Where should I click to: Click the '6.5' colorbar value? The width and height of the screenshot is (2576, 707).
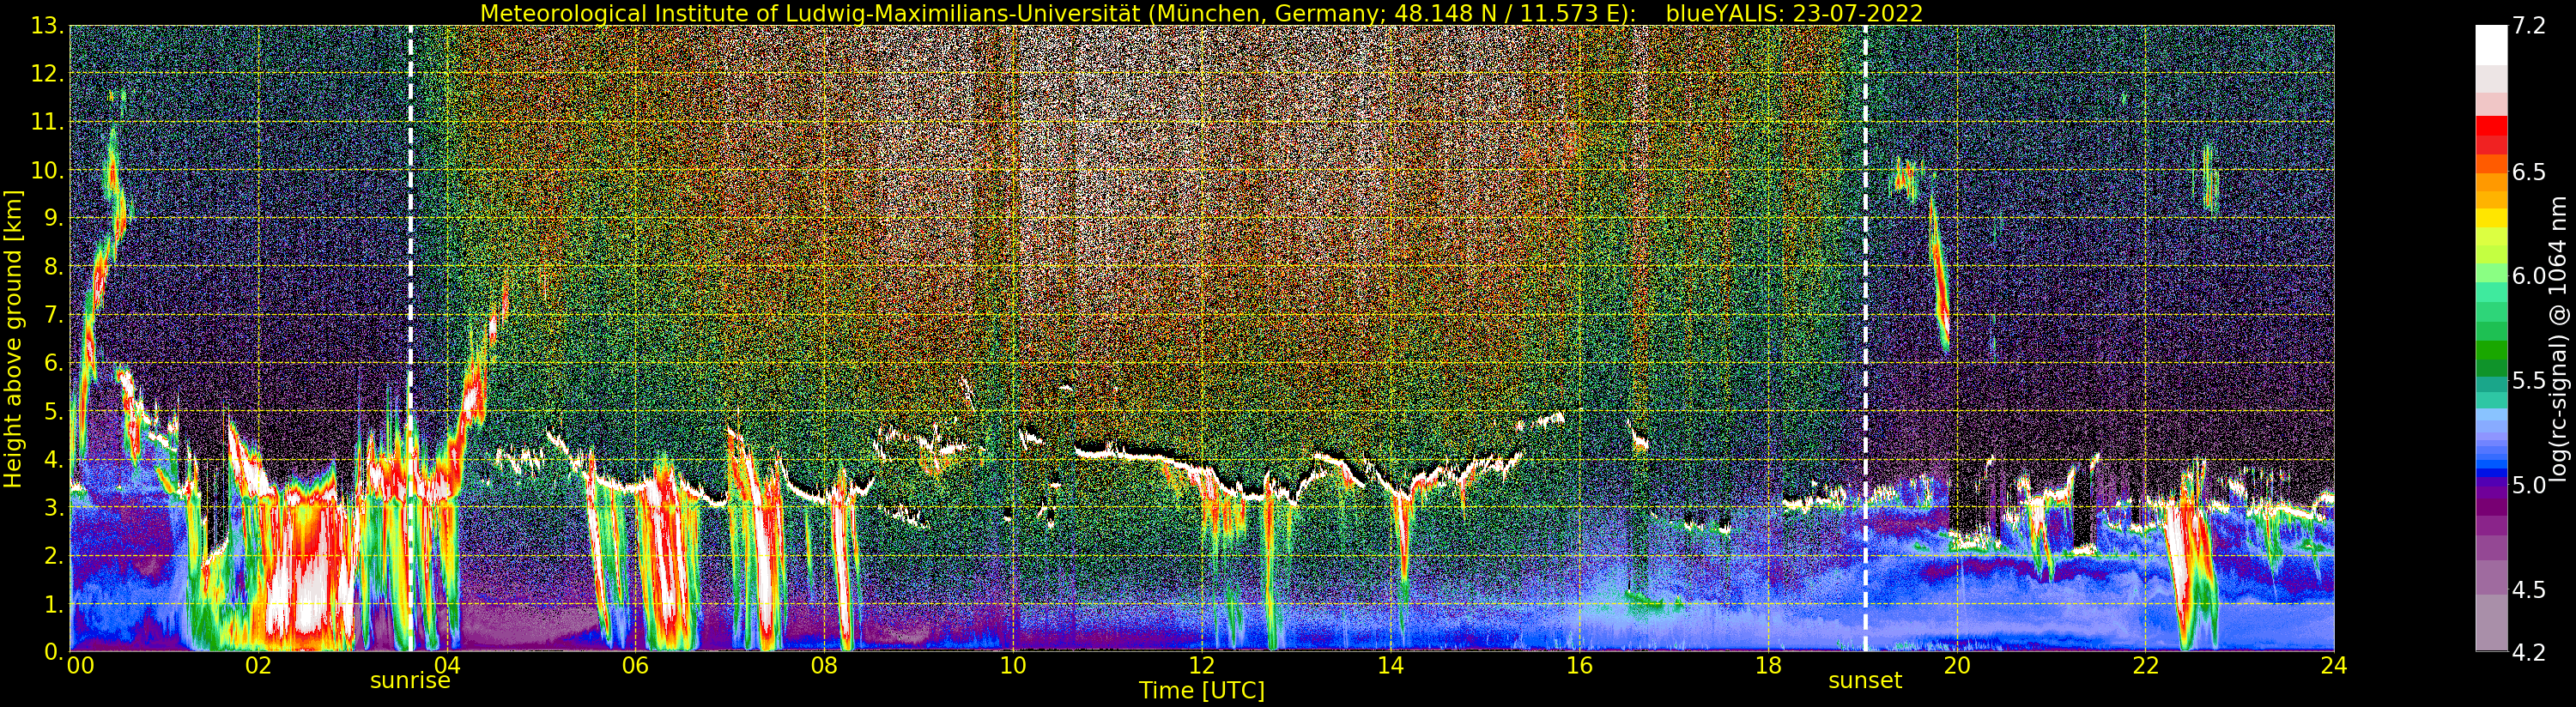[2529, 172]
